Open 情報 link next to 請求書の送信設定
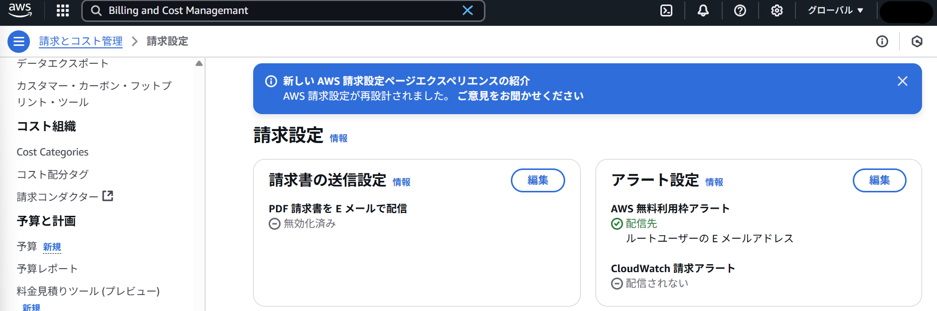The width and height of the screenshot is (937, 311). point(401,182)
